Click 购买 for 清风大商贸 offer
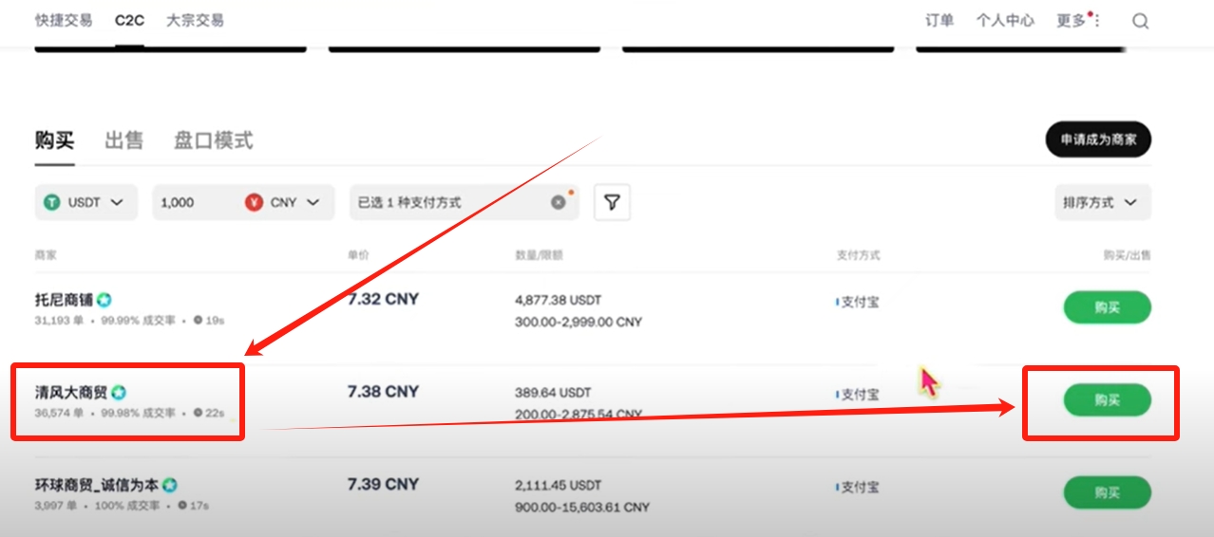The image size is (1214, 537). click(x=1107, y=400)
